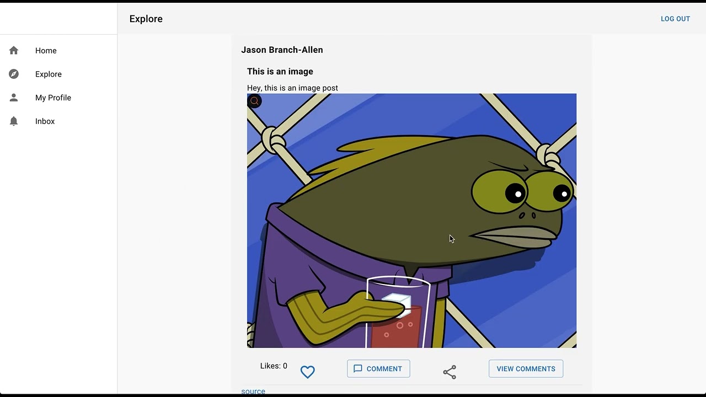Click the Explore compass icon

14,74
